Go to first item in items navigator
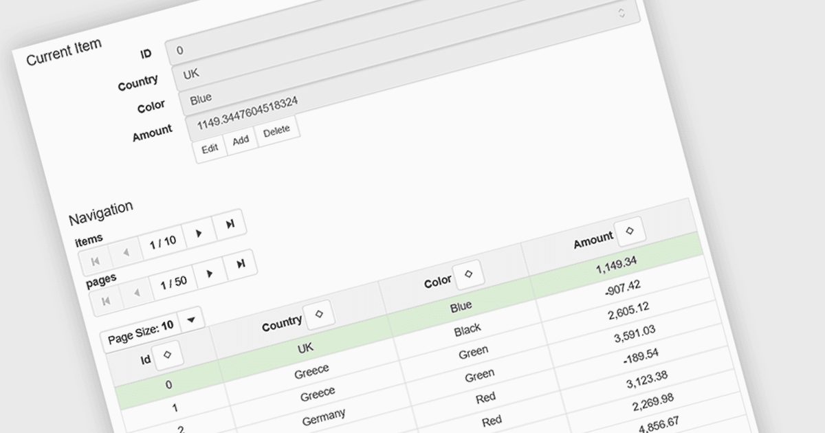This screenshot has width=825, height=433. coord(94,261)
